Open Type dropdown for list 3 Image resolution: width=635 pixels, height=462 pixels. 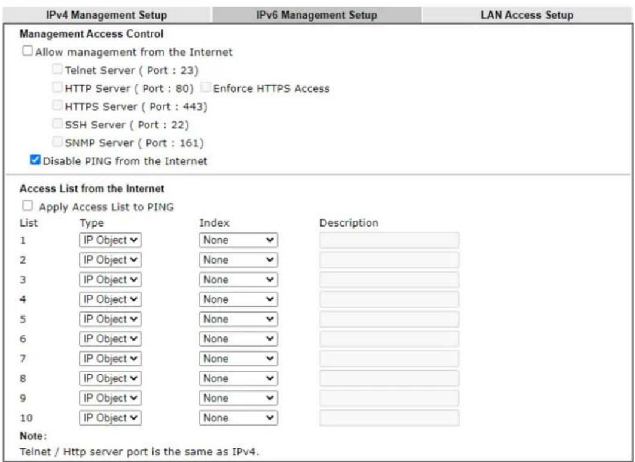pyautogui.click(x=110, y=280)
